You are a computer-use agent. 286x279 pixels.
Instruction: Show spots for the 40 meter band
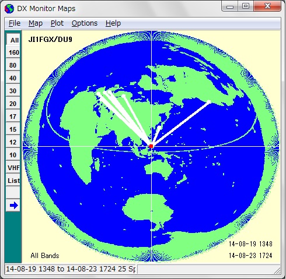coord(13,77)
